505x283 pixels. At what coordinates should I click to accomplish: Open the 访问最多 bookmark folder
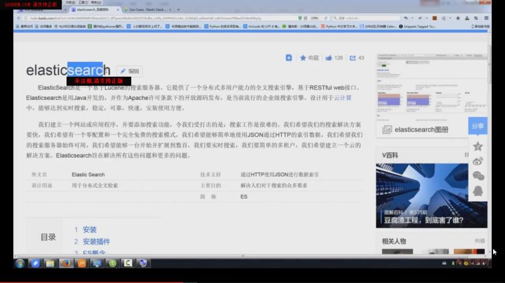[x=43, y=26]
